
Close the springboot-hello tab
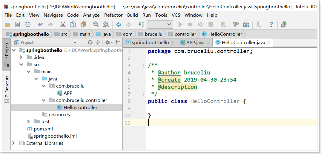(x=173, y=43)
